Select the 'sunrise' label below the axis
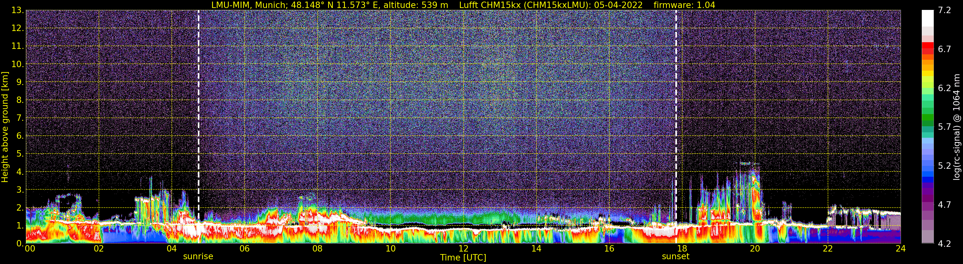This screenshot has width=963, height=264. point(198,257)
